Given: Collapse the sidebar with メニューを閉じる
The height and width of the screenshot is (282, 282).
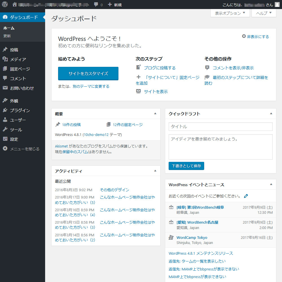Looking at the screenshot, I should click(25, 149).
